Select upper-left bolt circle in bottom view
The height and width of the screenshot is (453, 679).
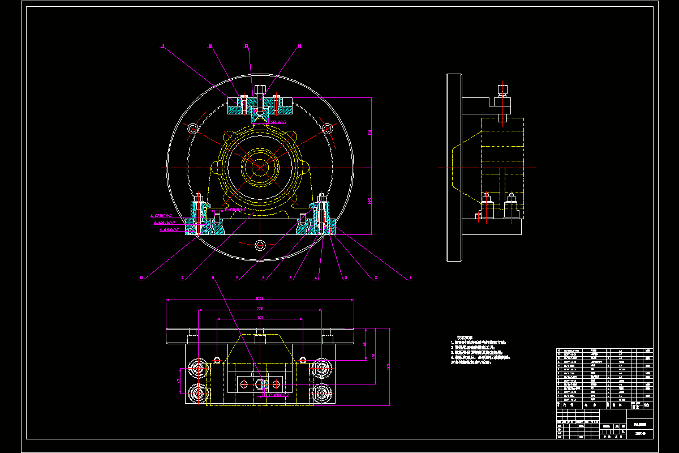pos(199,369)
